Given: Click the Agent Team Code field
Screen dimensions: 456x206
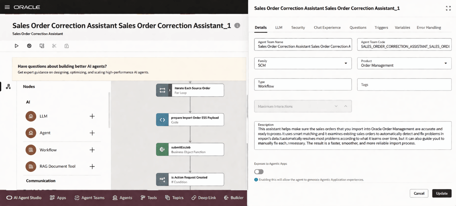Looking at the screenshot, I should click(x=404, y=44).
